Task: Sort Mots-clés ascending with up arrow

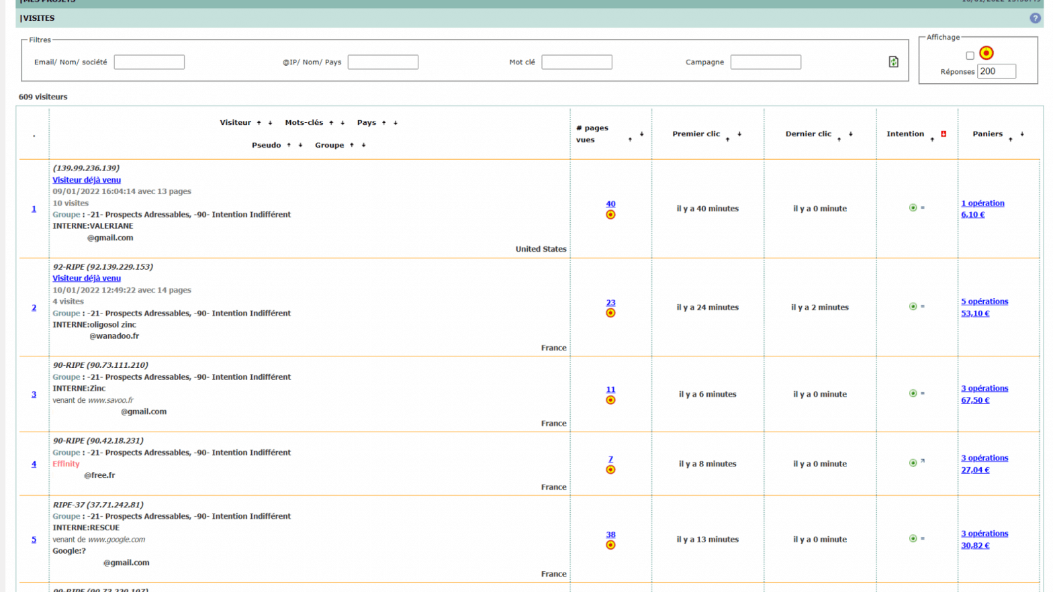Action: pyautogui.click(x=331, y=123)
